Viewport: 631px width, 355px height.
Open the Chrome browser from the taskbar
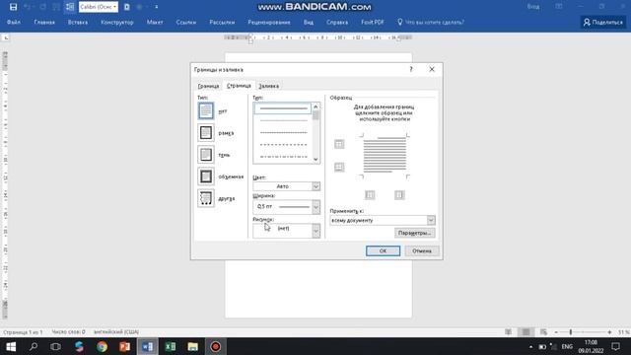(102, 346)
